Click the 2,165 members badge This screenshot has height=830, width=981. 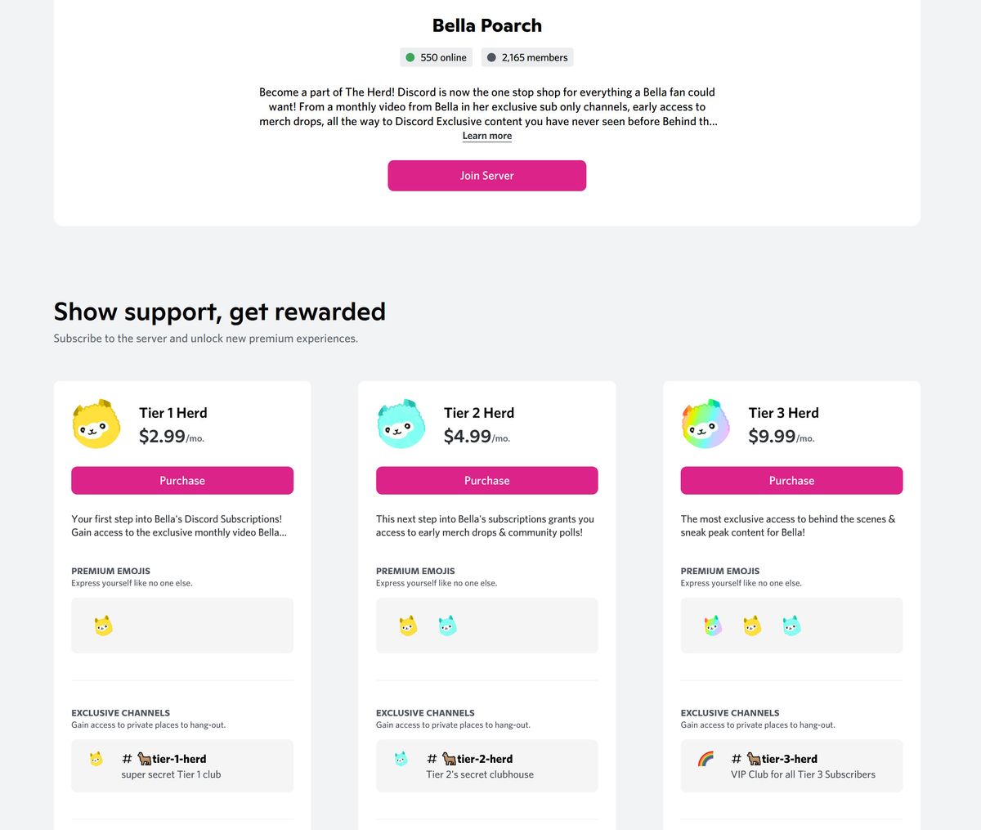(527, 57)
